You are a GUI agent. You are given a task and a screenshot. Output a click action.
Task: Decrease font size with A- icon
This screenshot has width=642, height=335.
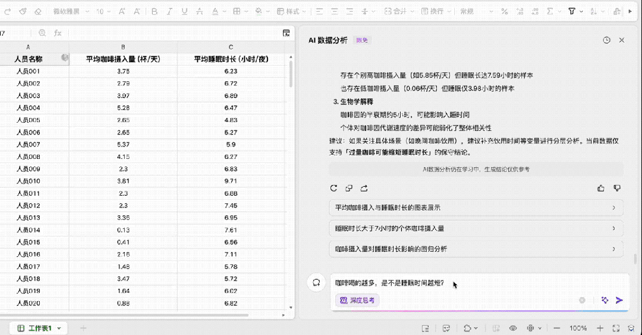tap(137, 11)
